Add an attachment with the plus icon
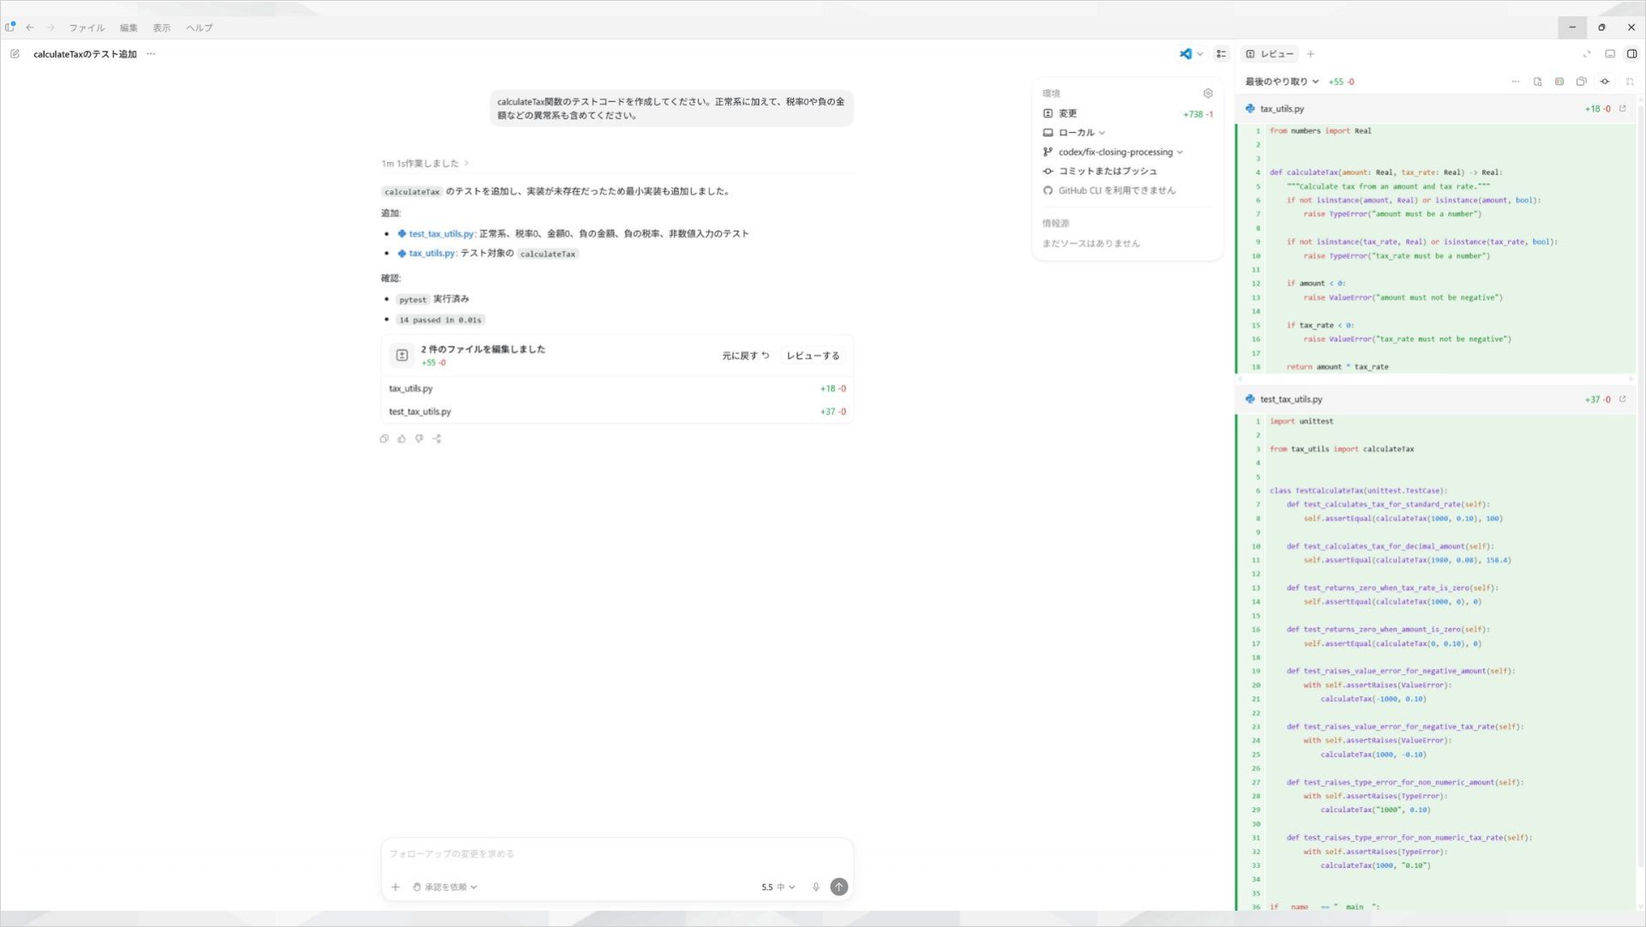This screenshot has height=927, width=1646. click(395, 887)
